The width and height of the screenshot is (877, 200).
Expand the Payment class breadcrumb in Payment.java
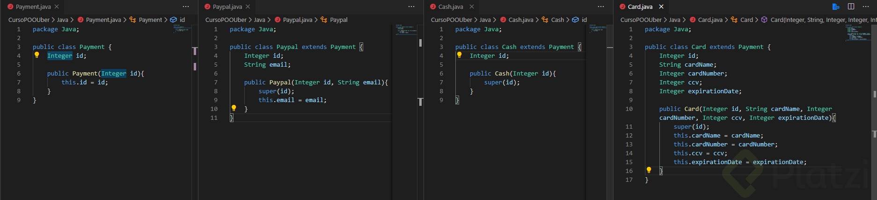pos(150,20)
